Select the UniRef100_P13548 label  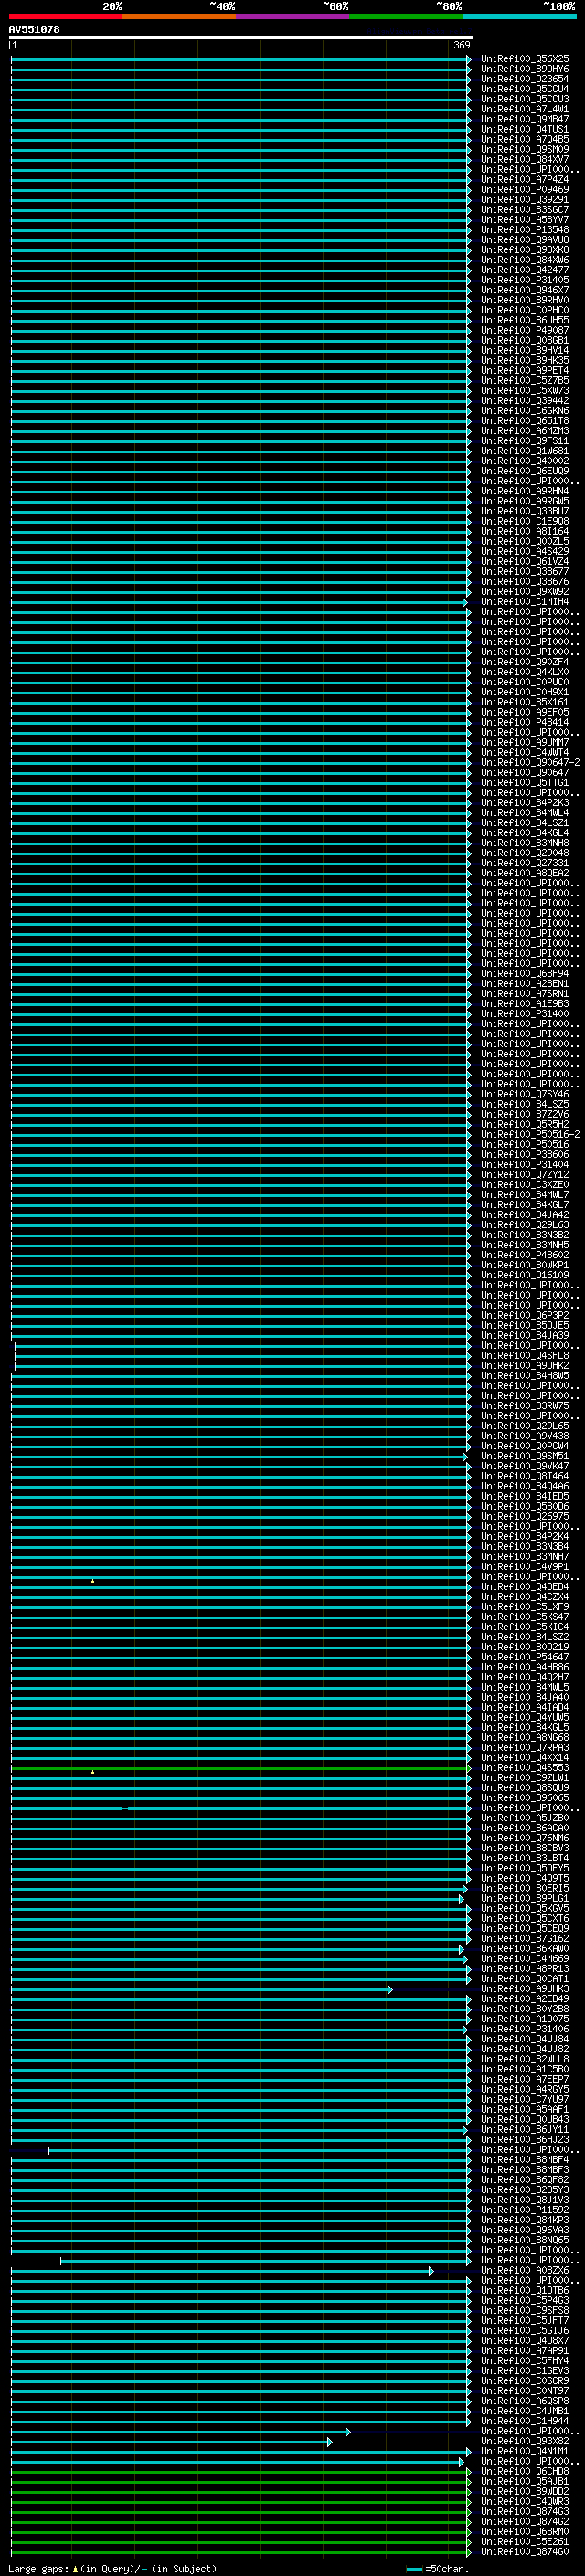524,229
